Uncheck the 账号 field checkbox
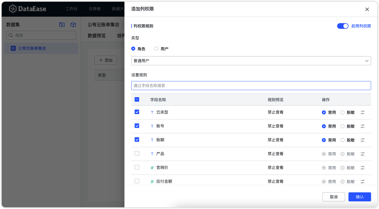This screenshot has height=209, width=379. click(x=137, y=126)
